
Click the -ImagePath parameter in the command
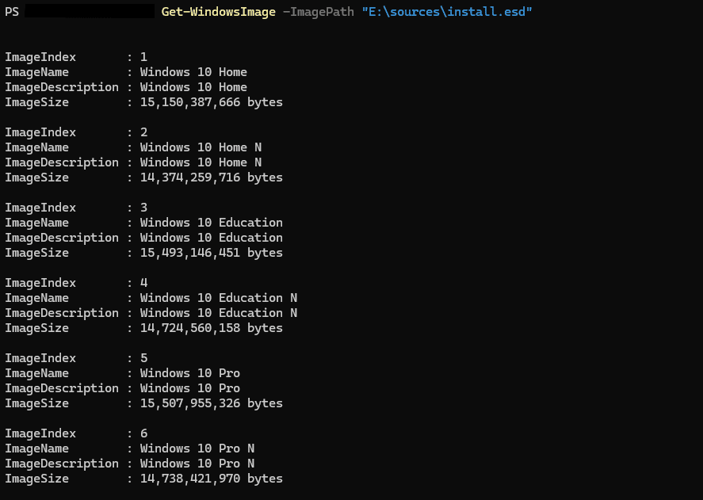319,12
